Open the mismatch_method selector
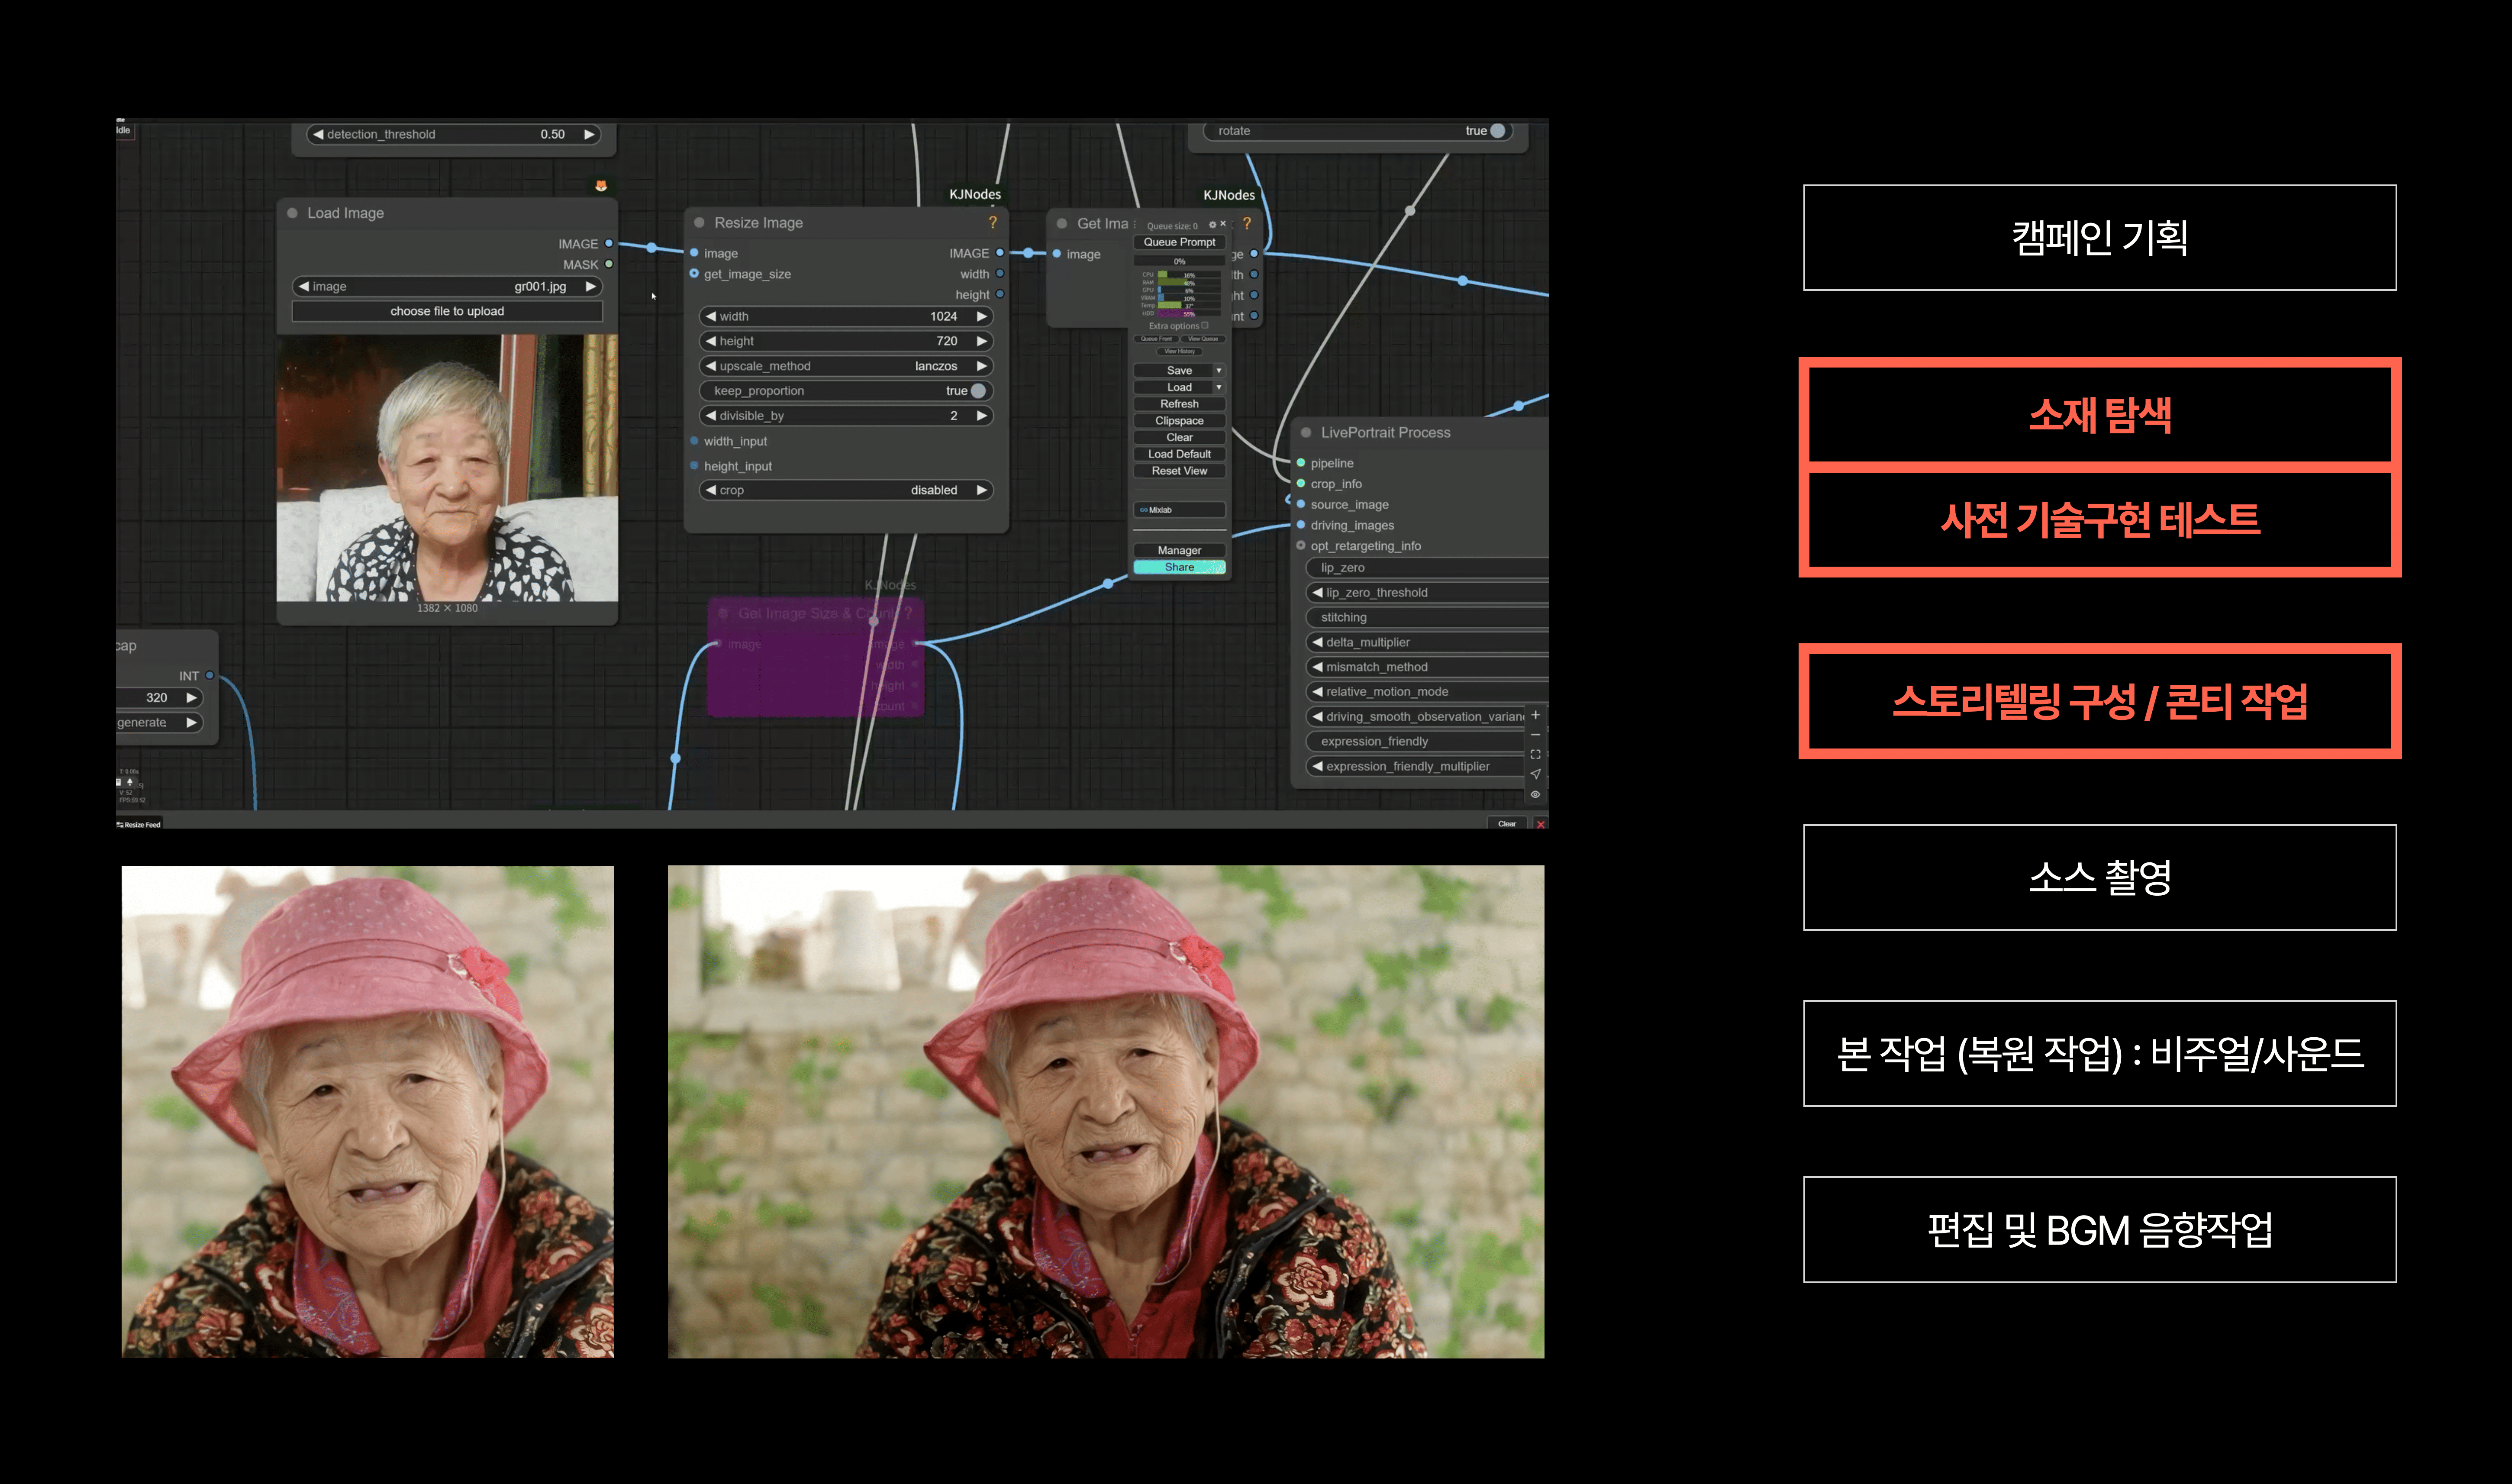 point(1427,667)
